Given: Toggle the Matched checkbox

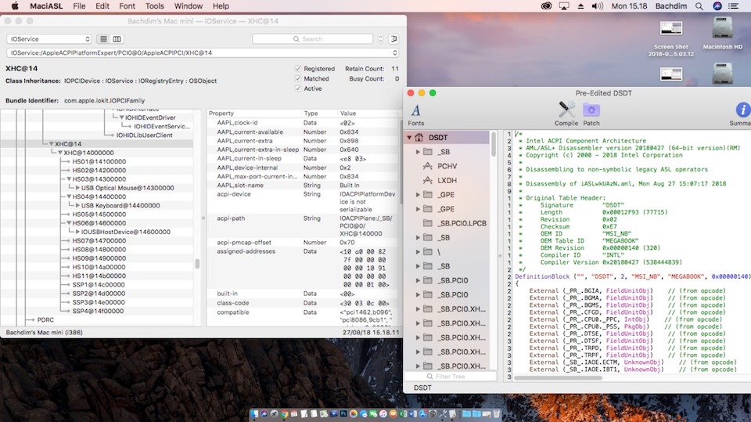Looking at the screenshot, I should [x=298, y=79].
